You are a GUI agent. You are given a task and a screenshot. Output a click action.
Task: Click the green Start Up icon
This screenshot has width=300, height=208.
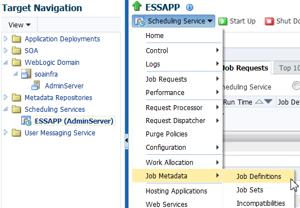coord(223,21)
